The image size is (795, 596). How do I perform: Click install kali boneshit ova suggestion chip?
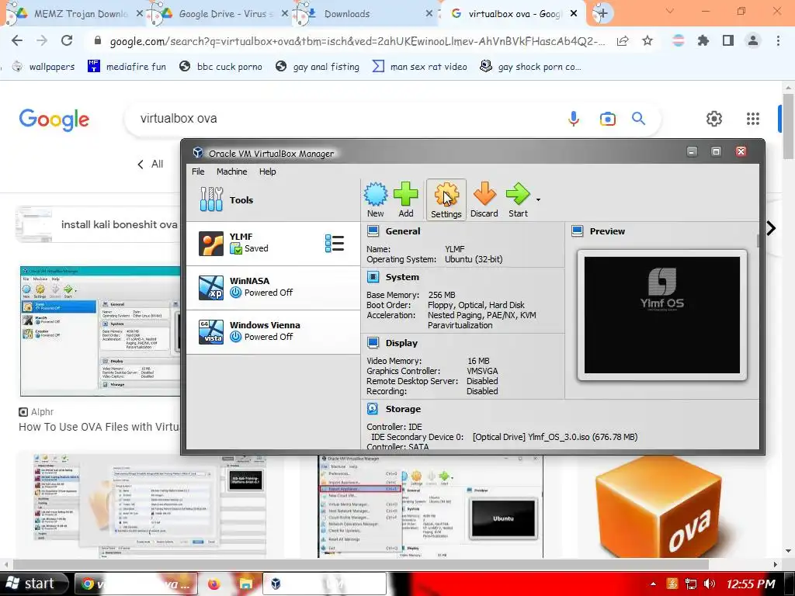pos(98,224)
